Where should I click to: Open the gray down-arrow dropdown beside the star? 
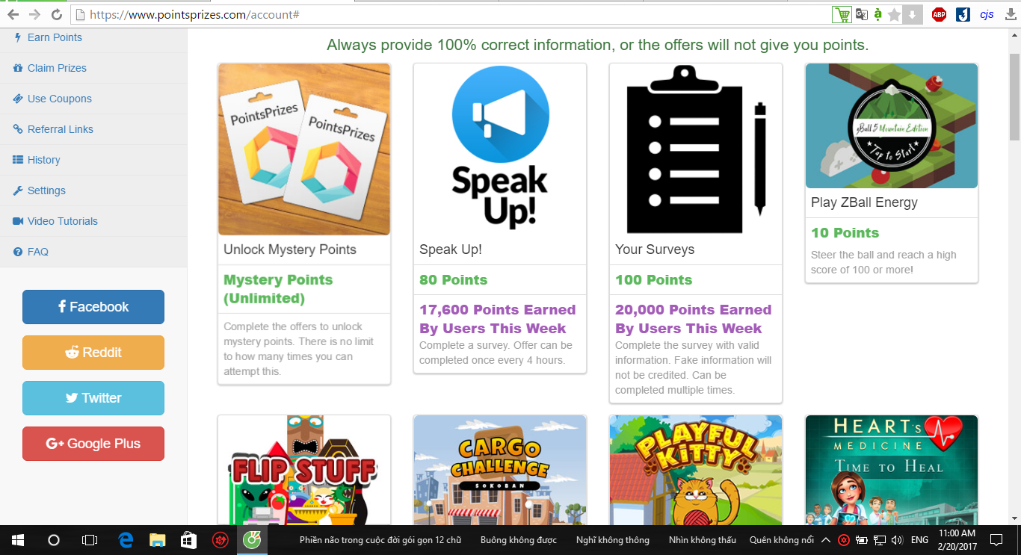point(912,14)
